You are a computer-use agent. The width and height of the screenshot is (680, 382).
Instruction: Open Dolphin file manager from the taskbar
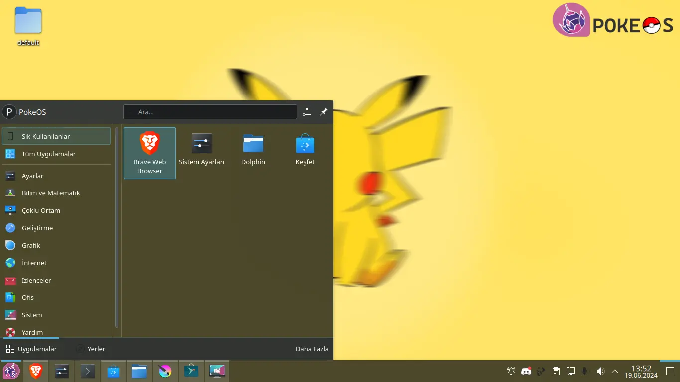tap(139, 371)
